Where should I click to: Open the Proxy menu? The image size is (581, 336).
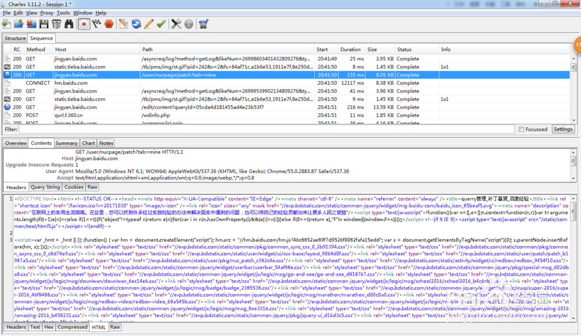[46, 13]
